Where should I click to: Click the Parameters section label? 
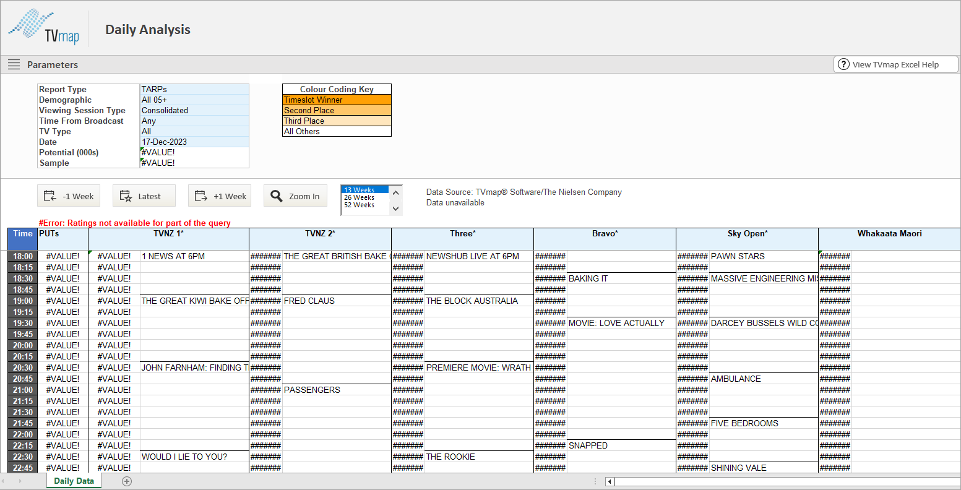pos(53,64)
